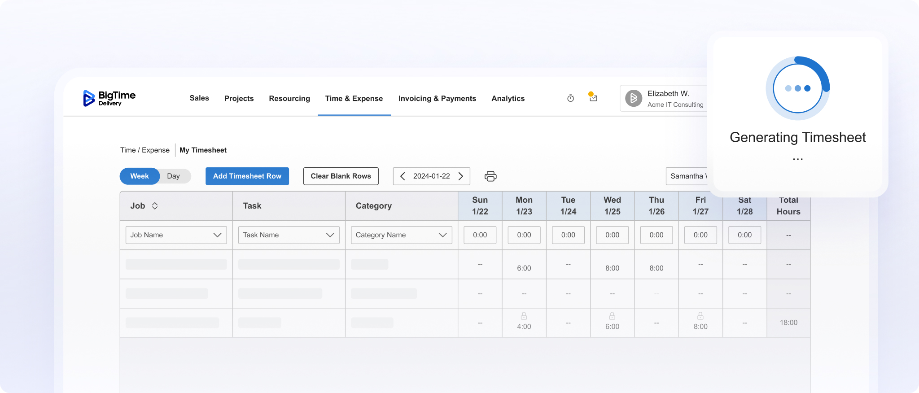The height and width of the screenshot is (393, 919).
Task: Go to previous week arrow
Action: (x=403, y=176)
